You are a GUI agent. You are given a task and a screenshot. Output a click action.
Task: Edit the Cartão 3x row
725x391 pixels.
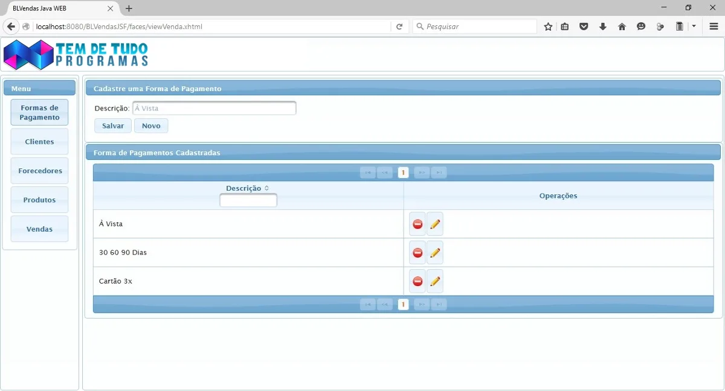(x=435, y=281)
